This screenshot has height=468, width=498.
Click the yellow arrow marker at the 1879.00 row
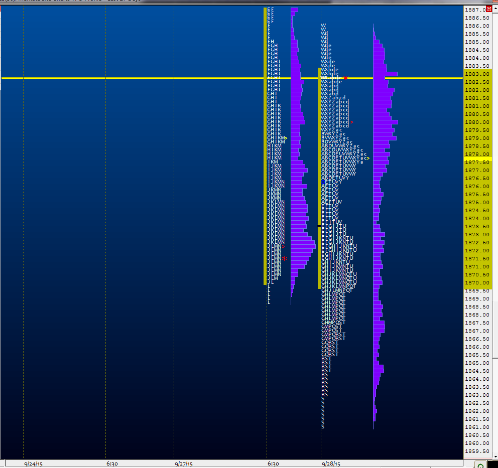[286, 138]
